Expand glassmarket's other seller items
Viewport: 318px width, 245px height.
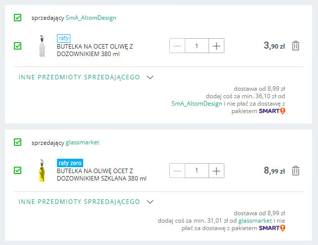(x=86, y=202)
